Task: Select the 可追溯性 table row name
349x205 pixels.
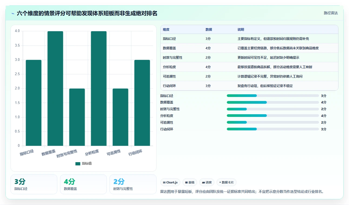Action: [169, 77]
